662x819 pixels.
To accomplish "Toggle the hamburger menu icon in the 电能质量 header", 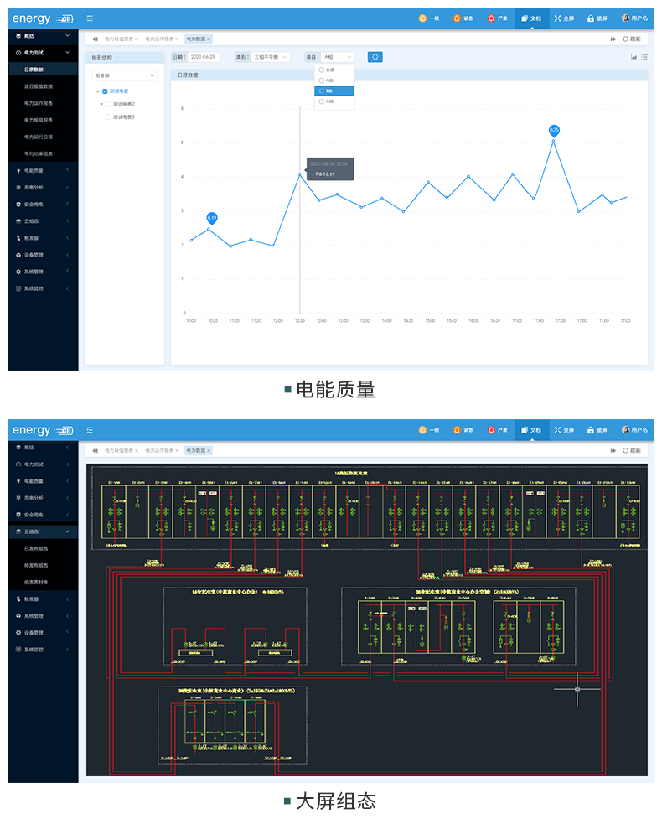I will 90,18.
